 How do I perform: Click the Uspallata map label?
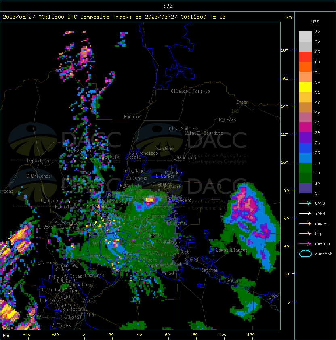(x=38, y=161)
